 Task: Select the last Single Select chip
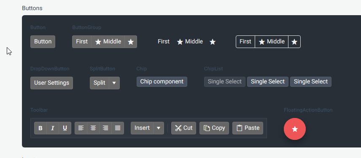[311, 82]
